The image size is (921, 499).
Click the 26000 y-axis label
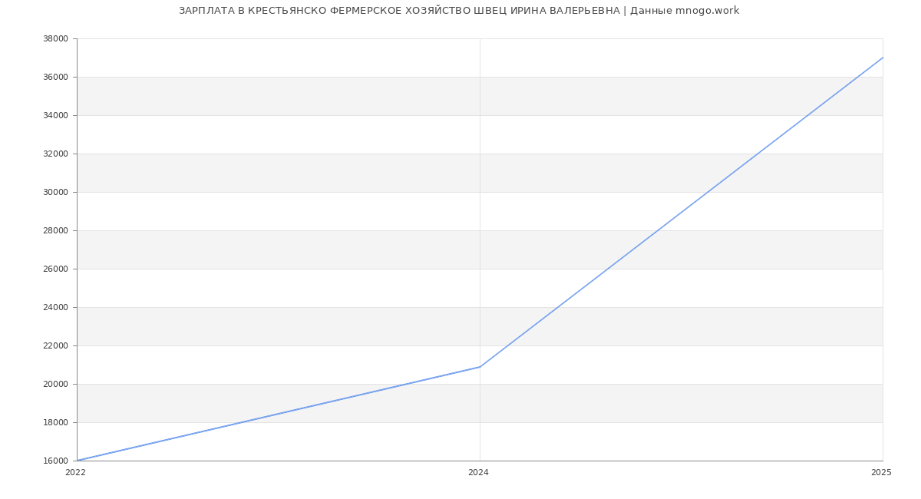[55, 269]
